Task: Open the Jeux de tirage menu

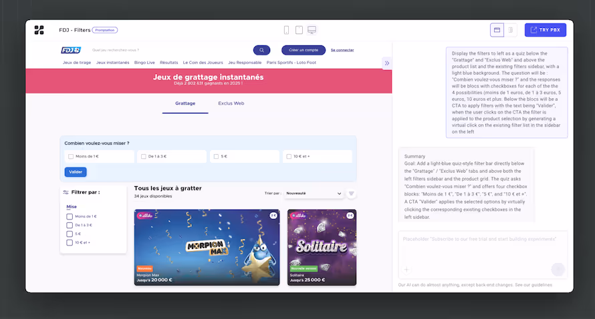Action: [x=77, y=63]
